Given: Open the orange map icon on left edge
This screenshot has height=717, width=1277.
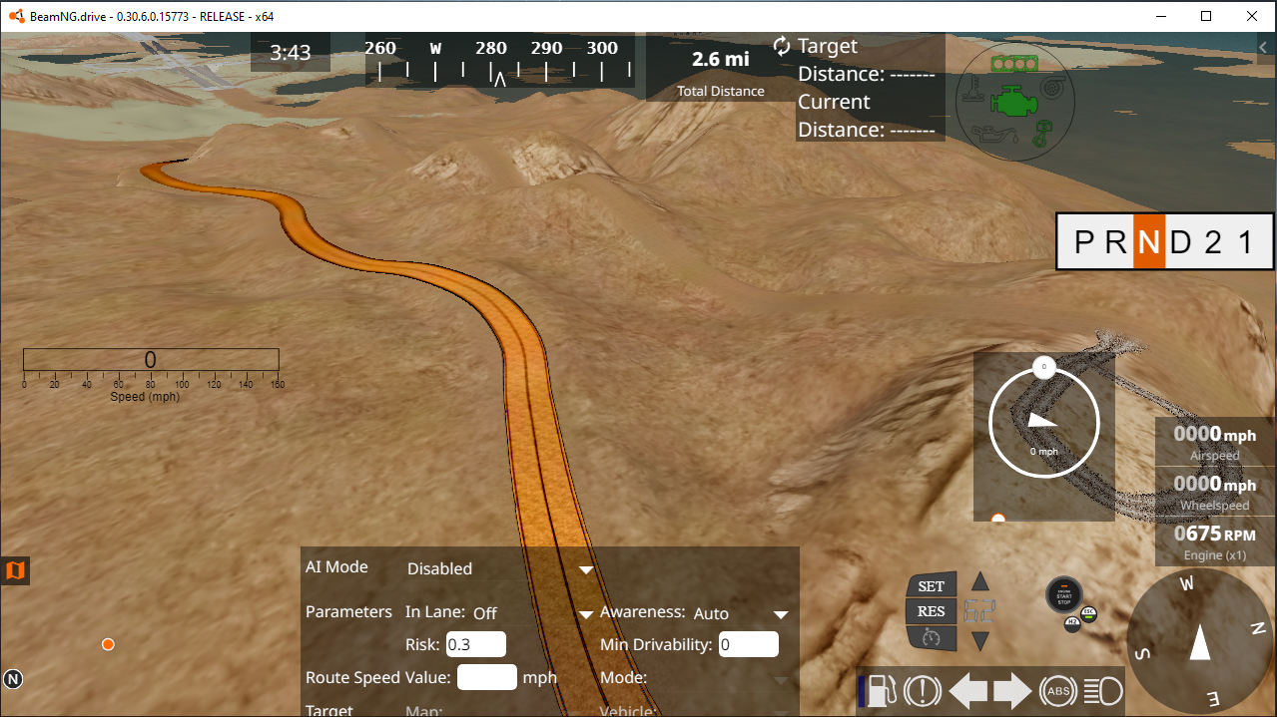Looking at the screenshot, I should (x=15, y=571).
